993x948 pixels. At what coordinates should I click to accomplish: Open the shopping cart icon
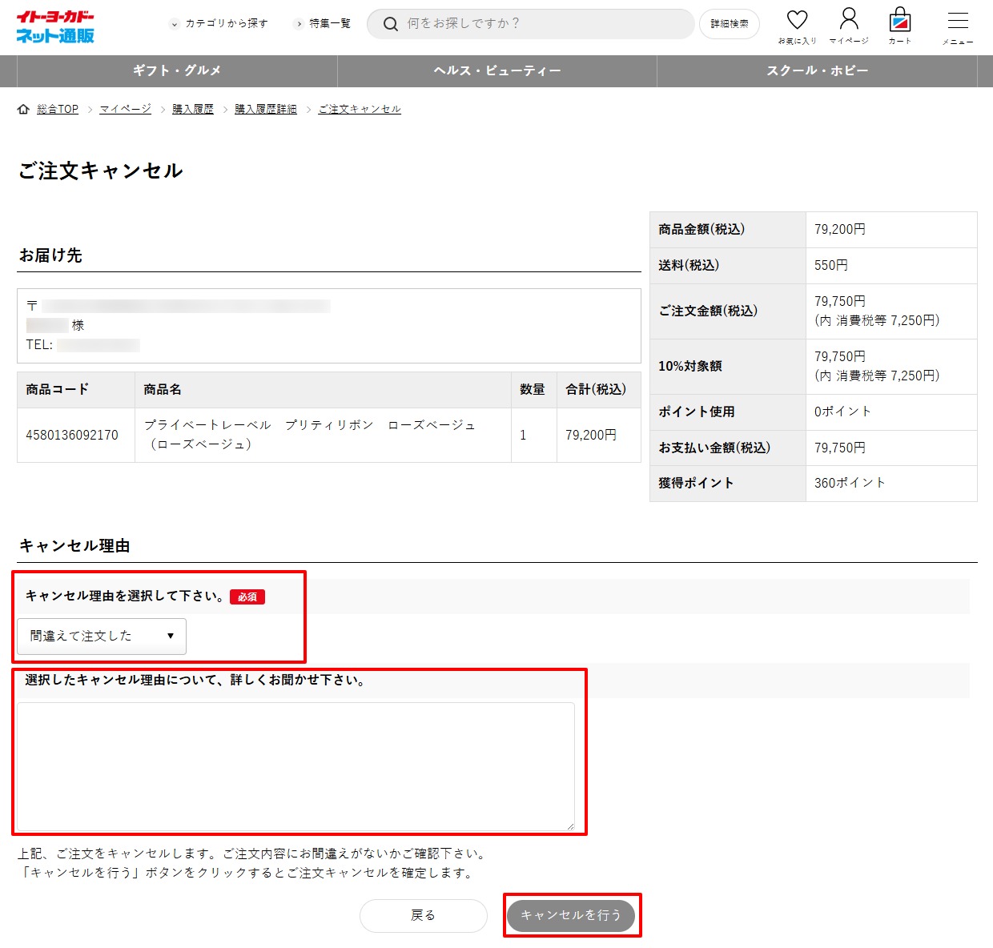pos(900,22)
